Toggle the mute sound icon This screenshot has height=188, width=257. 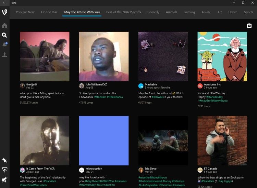[4, 180]
